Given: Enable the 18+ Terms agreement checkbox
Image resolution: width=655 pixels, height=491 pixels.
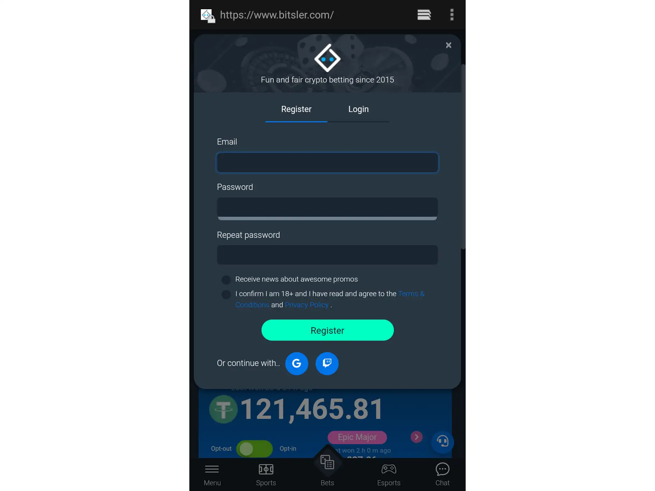Looking at the screenshot, I should click(x=225, y=294).
